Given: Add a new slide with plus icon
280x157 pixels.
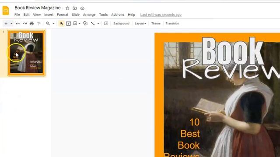Looking at the screenshot, I should 6,24.
